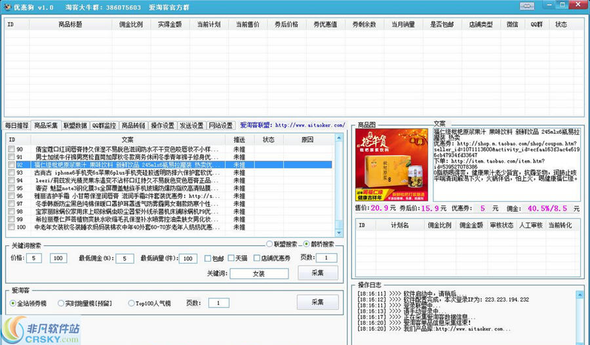Switch to QQ群监控 tab

click(x=104, y=125)
